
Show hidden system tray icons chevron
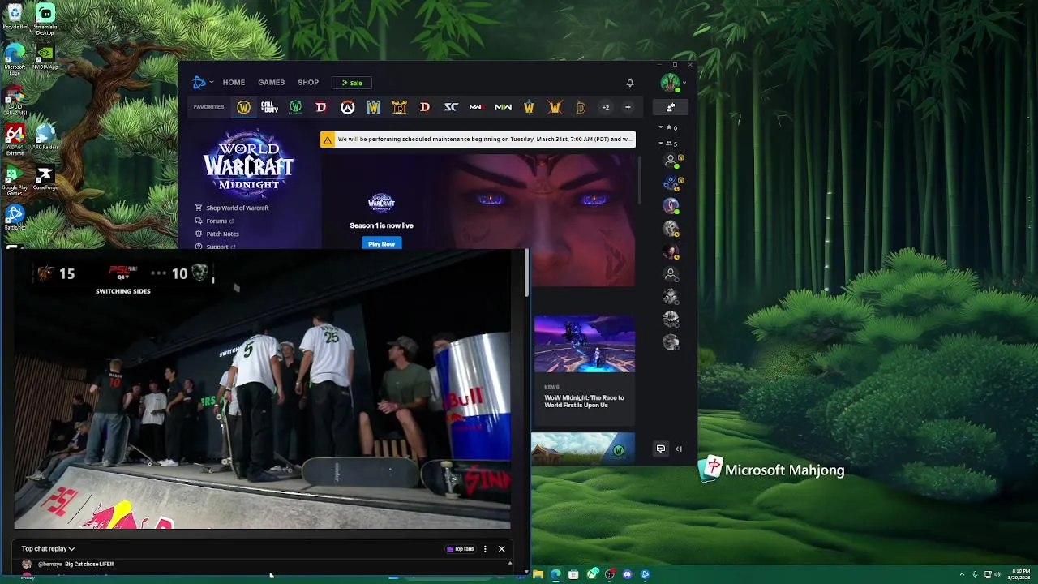[962, 574]
